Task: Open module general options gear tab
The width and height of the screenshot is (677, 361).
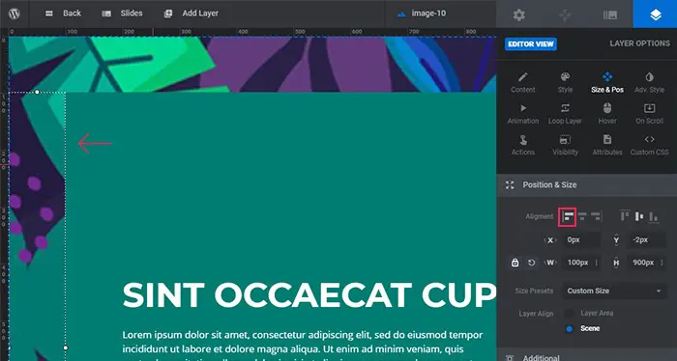Action: click(518, 15)
